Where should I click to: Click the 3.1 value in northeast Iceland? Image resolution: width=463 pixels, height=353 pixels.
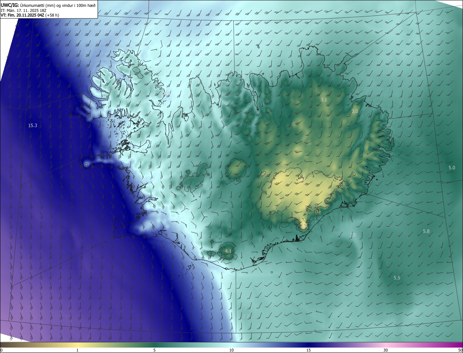pos(324,100)
